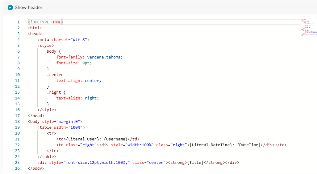Click the code minimap preview
The image size is (317, 174).
[309, 28]
